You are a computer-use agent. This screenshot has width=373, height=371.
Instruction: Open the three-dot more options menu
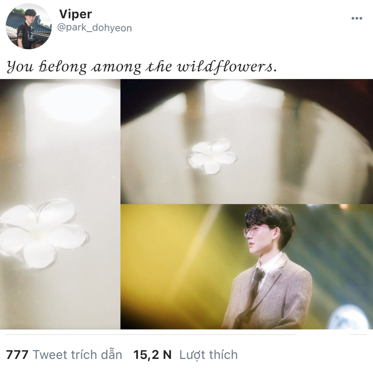pyautogui.click(x=357, y=19)
